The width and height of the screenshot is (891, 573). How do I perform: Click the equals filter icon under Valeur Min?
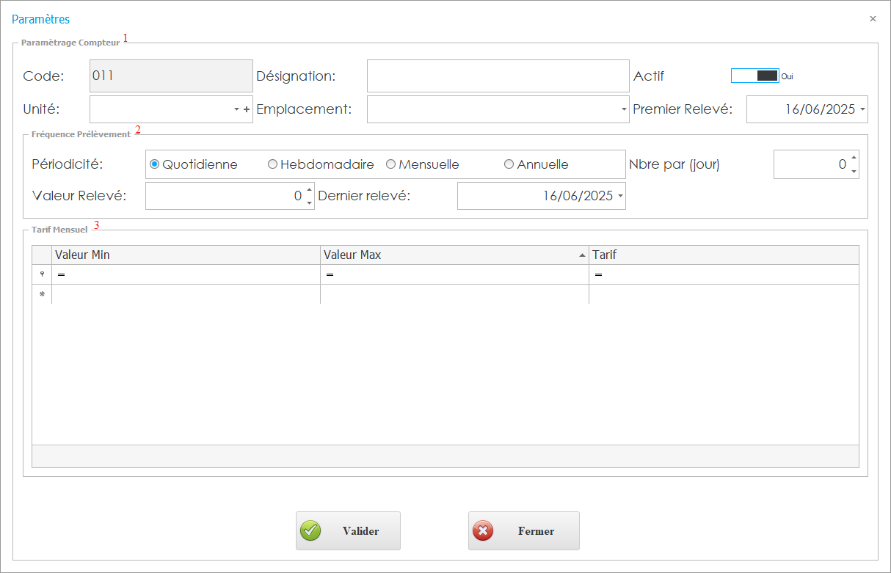coord(61,274)
